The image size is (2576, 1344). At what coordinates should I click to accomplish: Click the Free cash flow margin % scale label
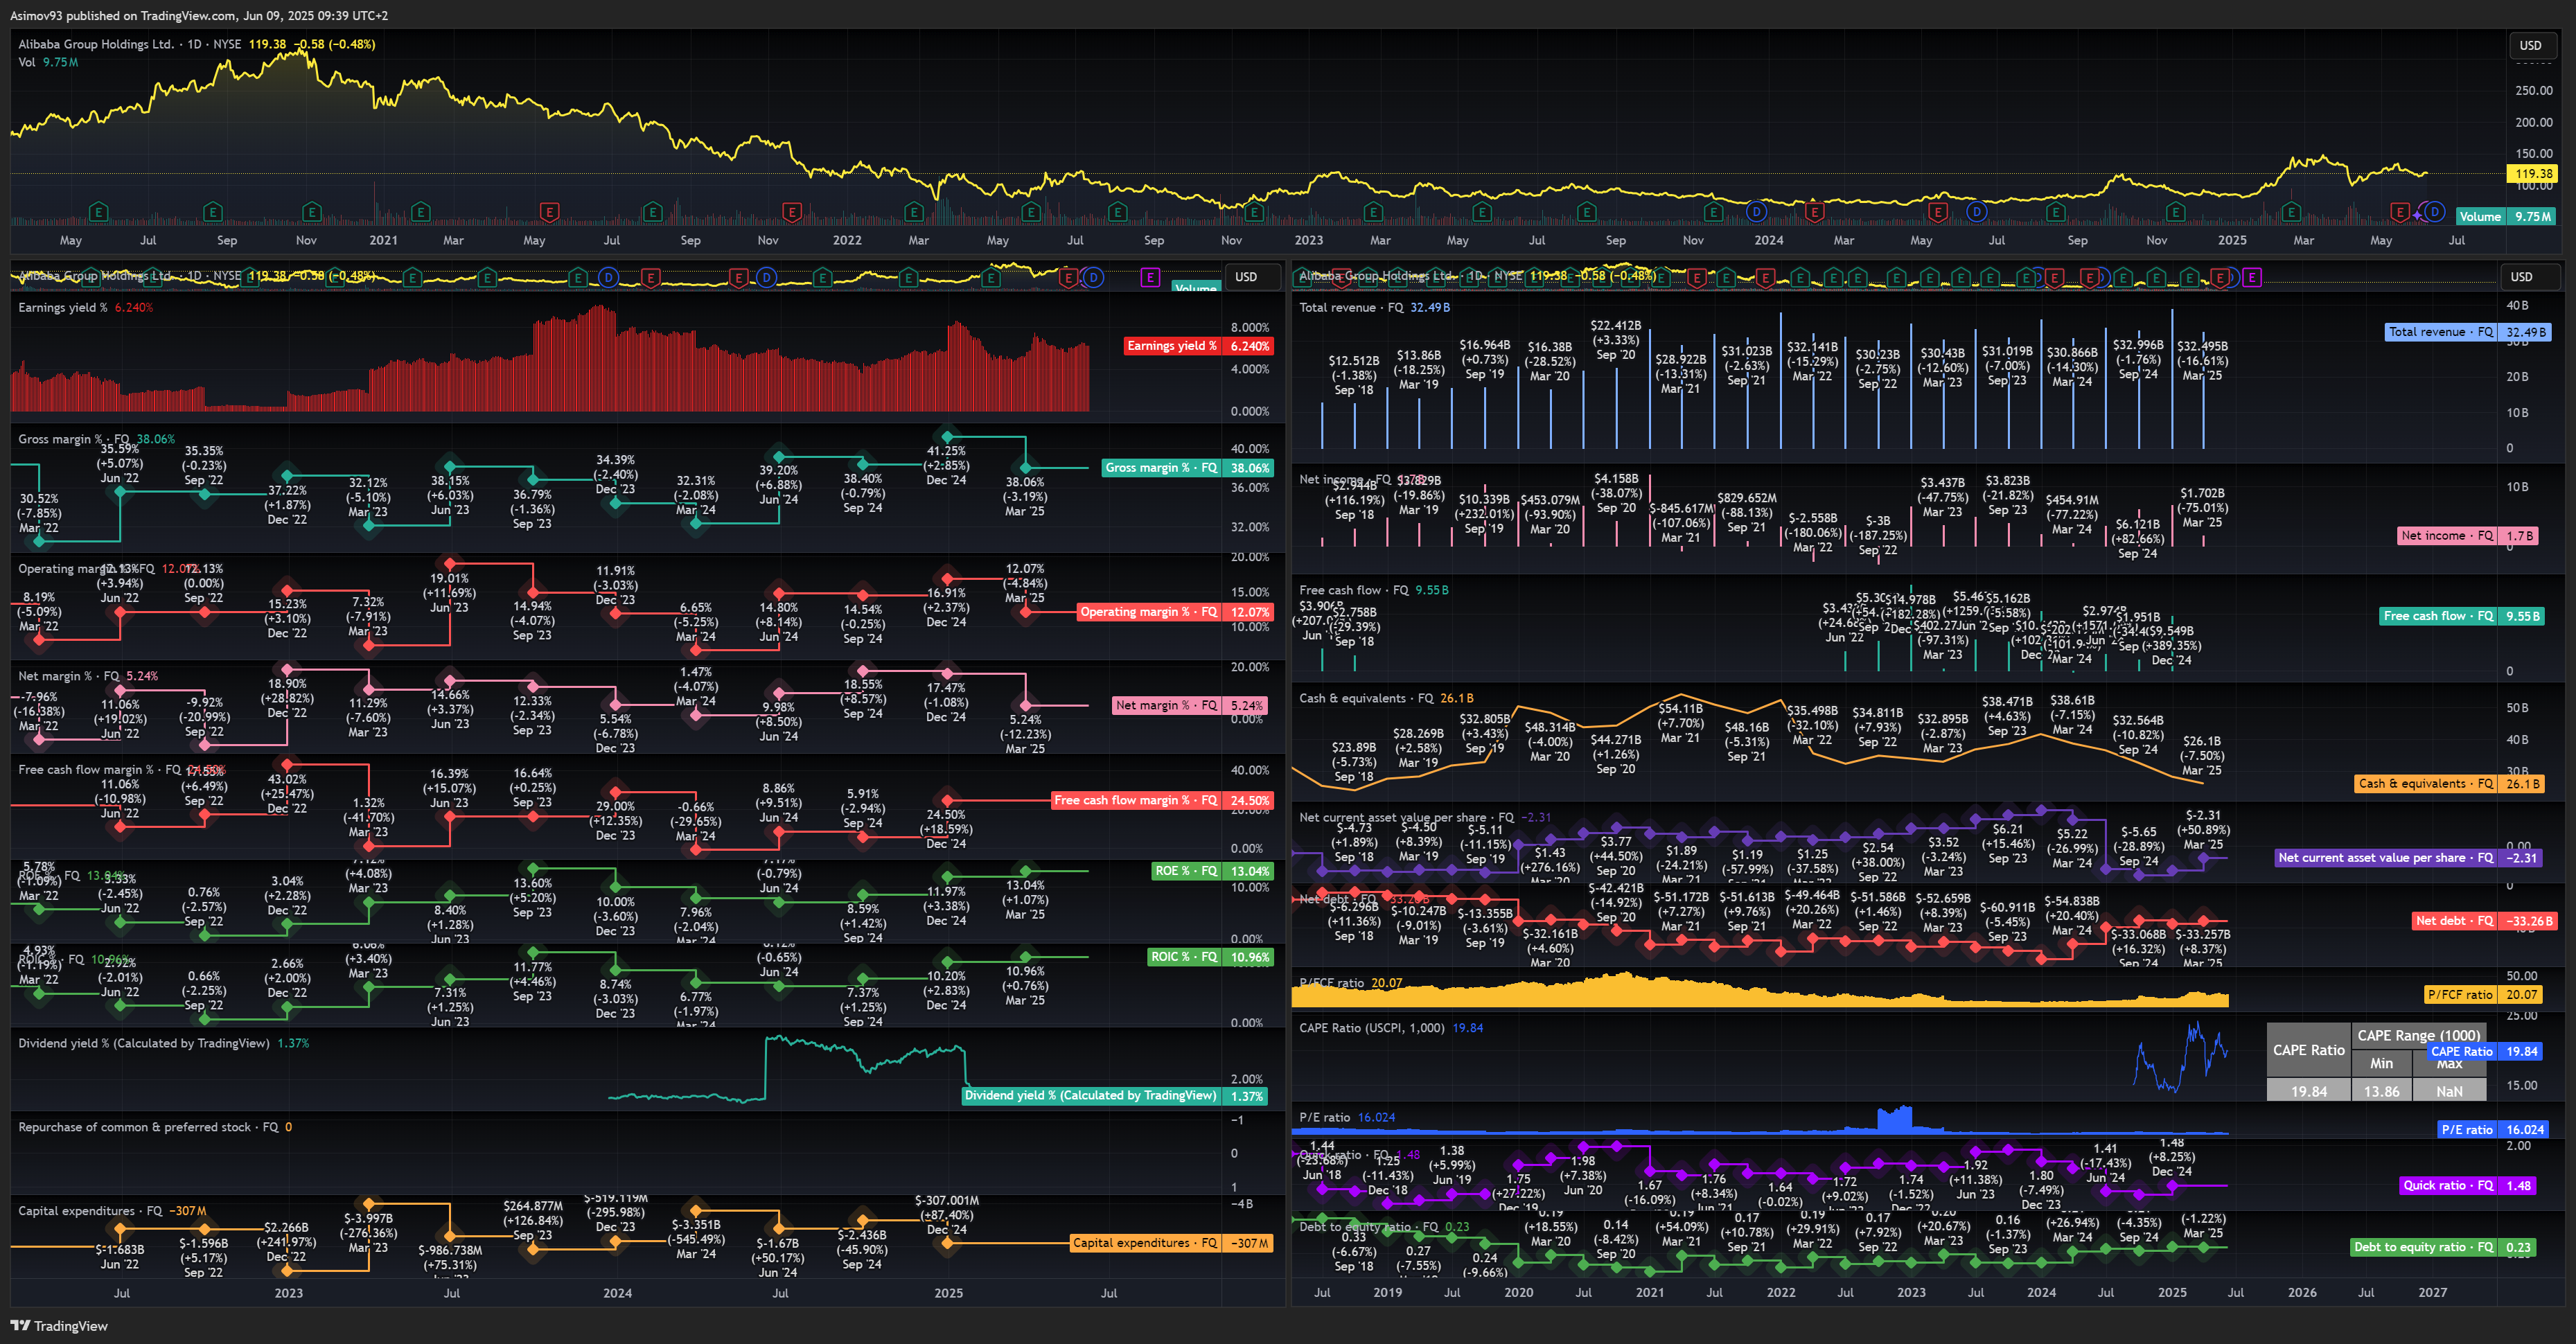tap(1162, 800)
